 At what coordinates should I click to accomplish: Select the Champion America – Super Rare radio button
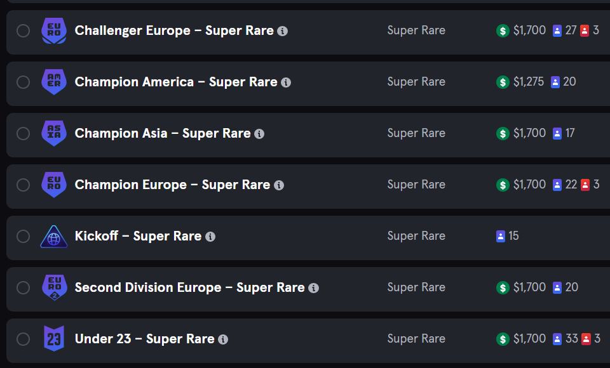click(x=24, y=82)
